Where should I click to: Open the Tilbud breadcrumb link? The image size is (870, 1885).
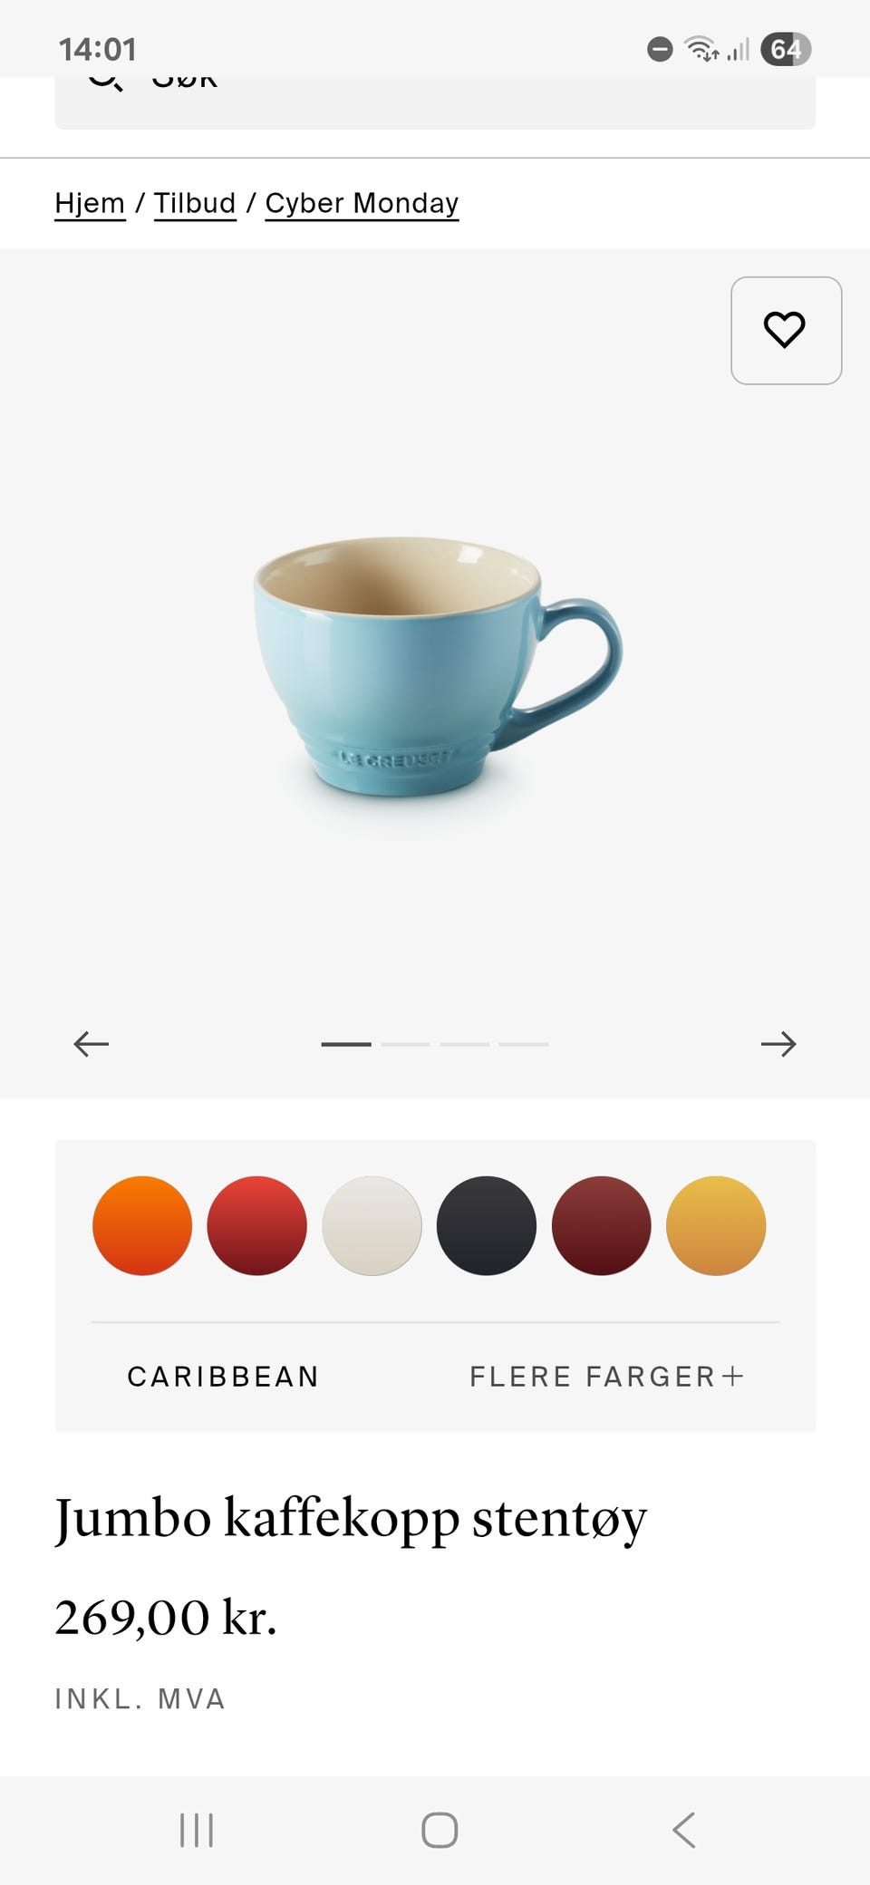[195, 203]
